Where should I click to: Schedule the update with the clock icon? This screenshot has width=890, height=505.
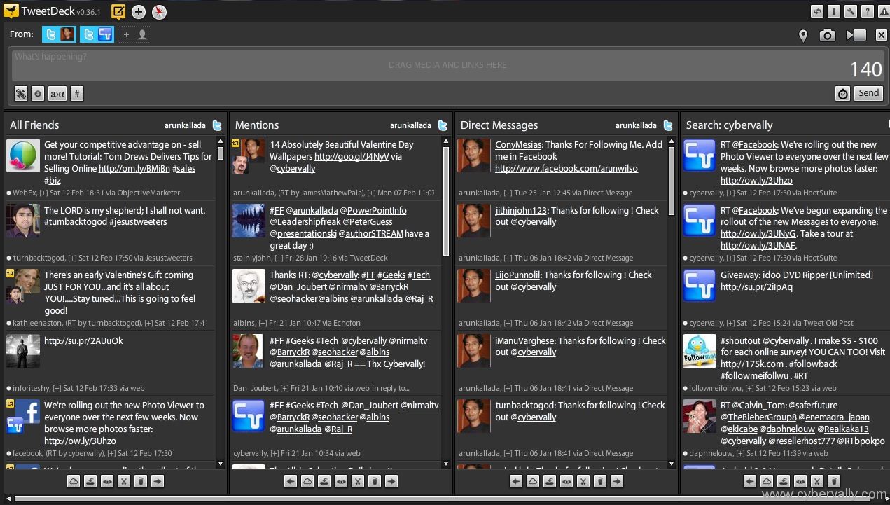(x=842, y=94)
